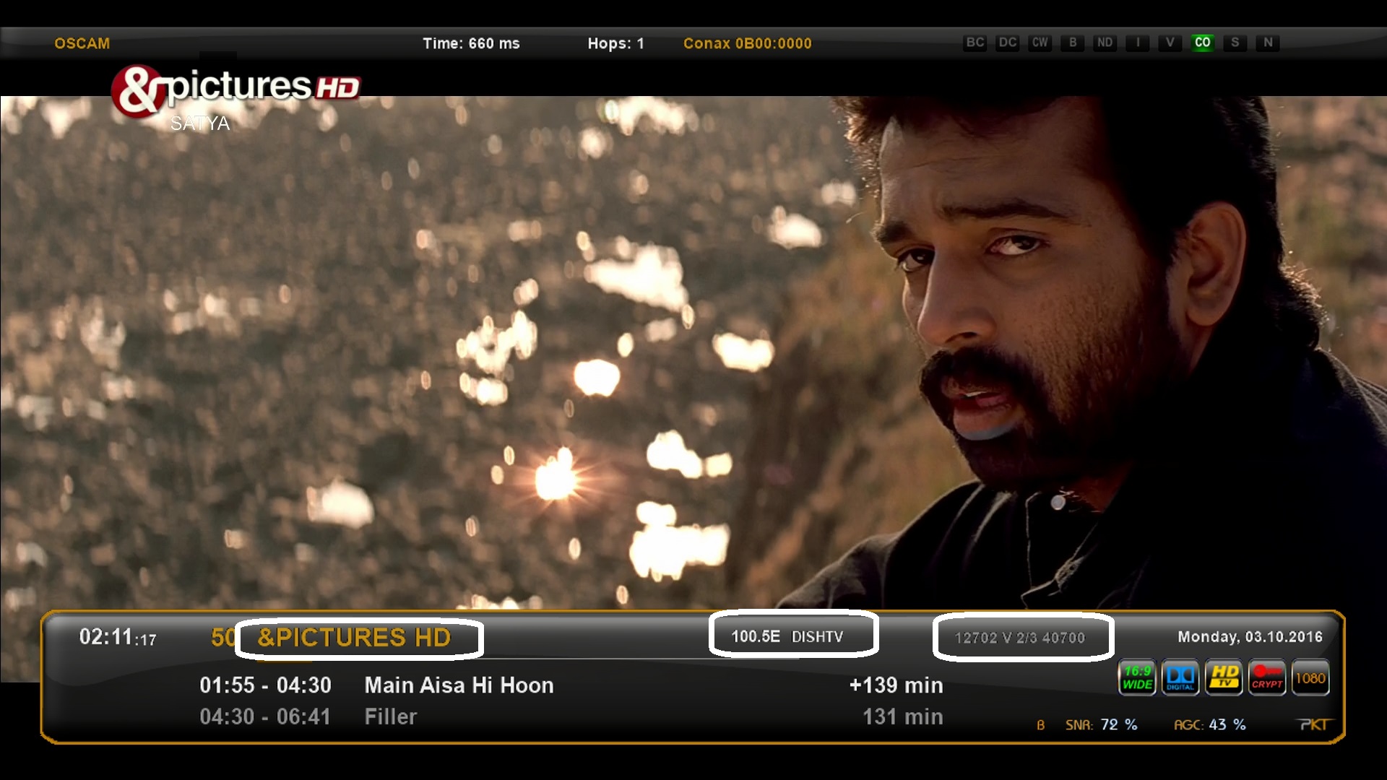Click the SNR 72 % value
Screen dimensions: 1387x780
[x=1119, y=724]
